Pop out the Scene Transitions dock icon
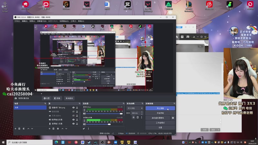 [x=142, y=103]
